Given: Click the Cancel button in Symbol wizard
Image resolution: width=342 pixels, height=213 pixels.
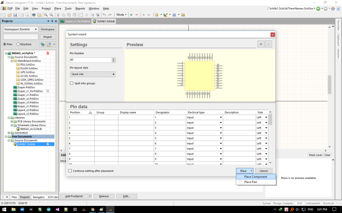Looking at the screenshot, I should [x=263, y=171].
